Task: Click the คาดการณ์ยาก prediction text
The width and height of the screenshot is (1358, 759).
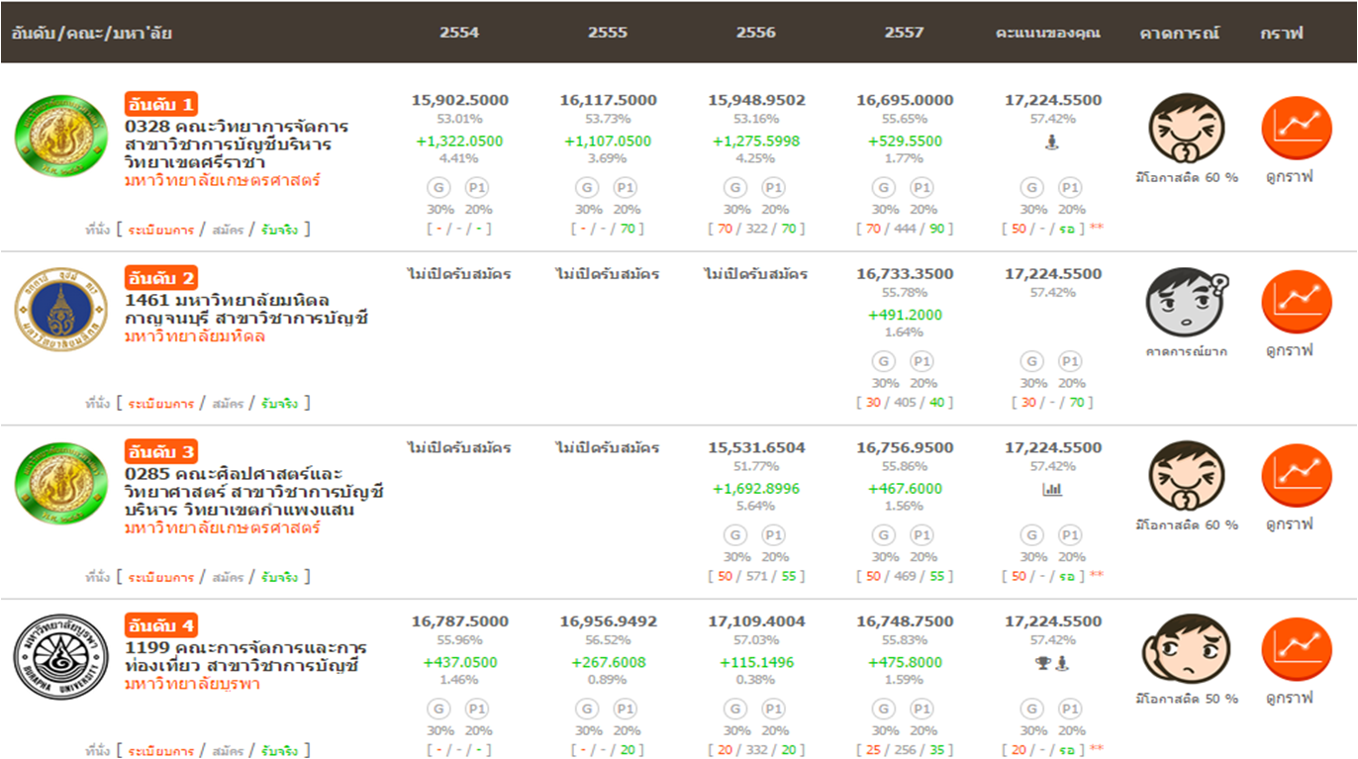Action: (x=1187, y=351)
